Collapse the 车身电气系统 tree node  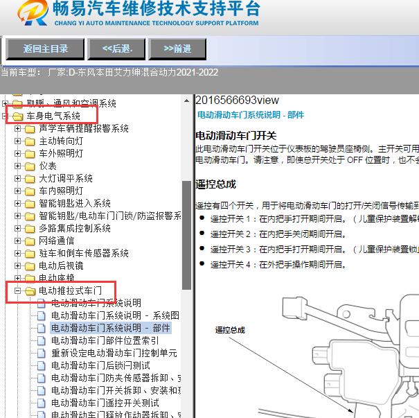pos(5,116)
